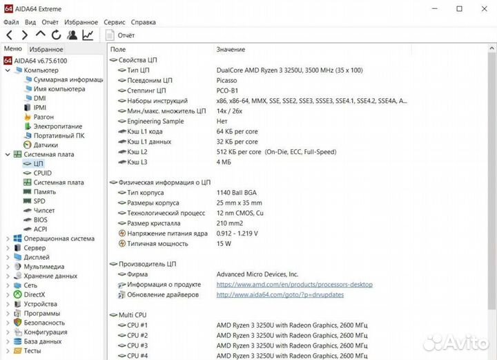497x360 pixels.
Task: Switch to the Меню tab
Action: 13,49
